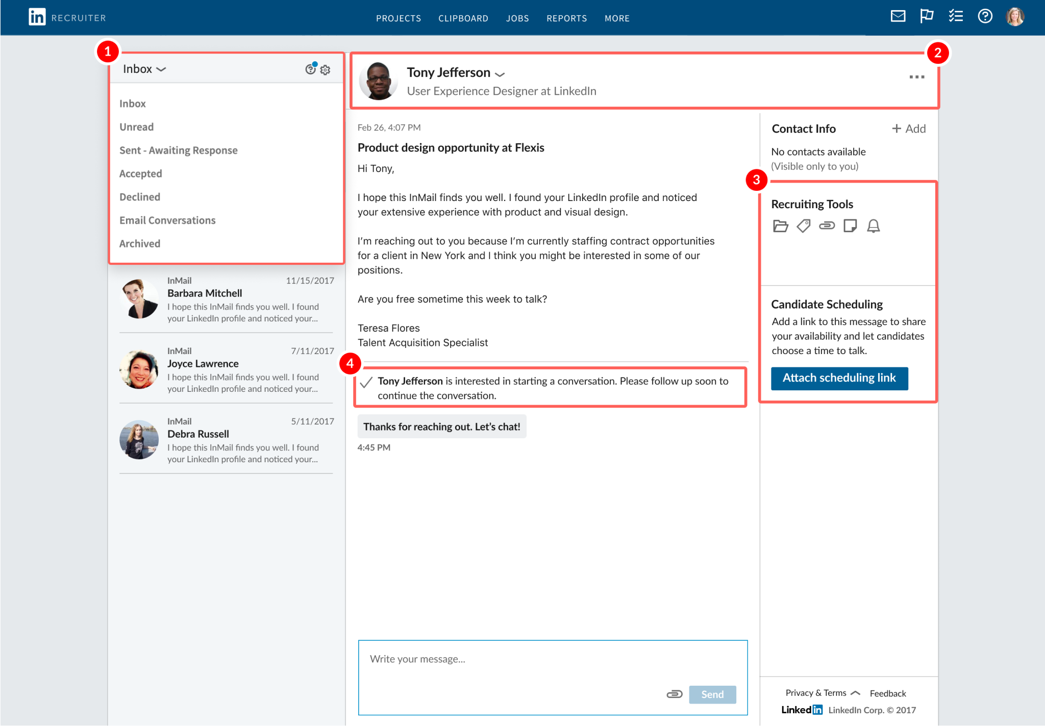1045x726 pixels.
Task: Open the mail envelope icon in header
Action: pos(898,16)
